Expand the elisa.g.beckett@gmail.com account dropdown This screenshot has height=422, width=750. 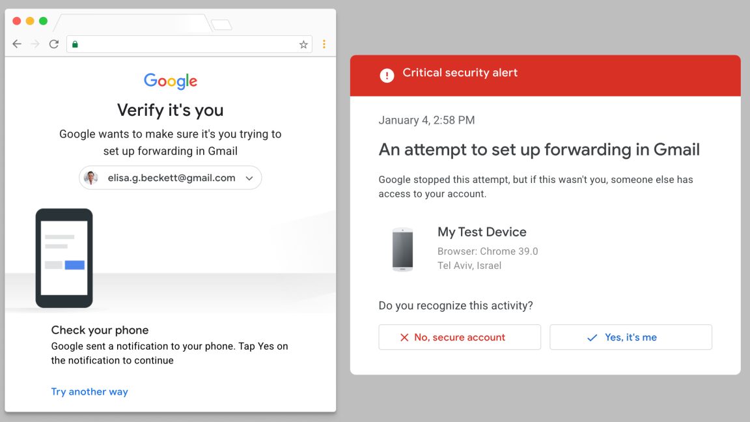(170, 177)
